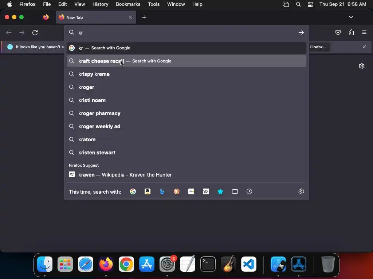
Task: Open search settings gear in dropdown
Action: [x=301, y=191]
